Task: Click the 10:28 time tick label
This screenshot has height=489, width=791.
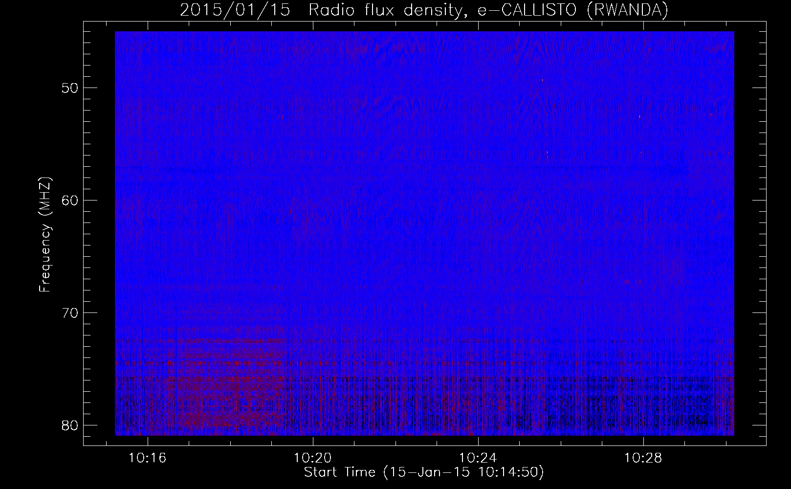Action: pyautogui.click(x=643, y=458)
